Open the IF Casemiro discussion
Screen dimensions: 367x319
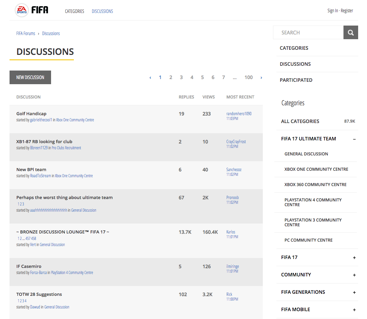(29, 266)
